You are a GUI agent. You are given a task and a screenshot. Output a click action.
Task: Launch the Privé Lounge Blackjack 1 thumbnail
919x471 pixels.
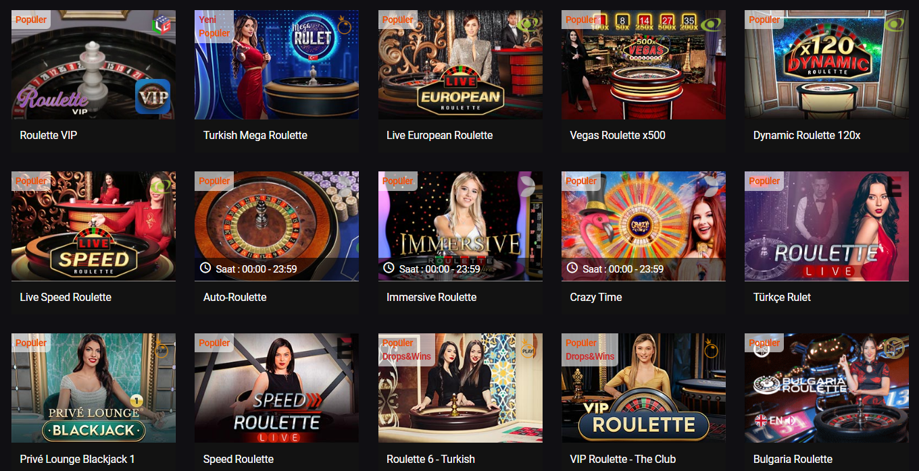(93, 388)
